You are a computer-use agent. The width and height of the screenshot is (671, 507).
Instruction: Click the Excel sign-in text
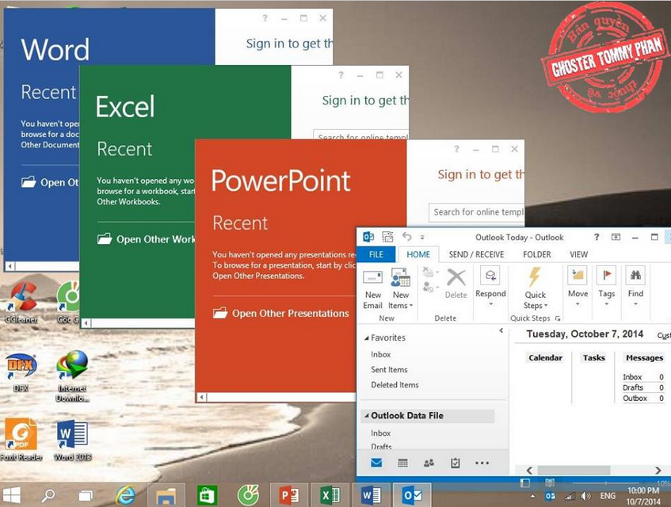[365, 101]
